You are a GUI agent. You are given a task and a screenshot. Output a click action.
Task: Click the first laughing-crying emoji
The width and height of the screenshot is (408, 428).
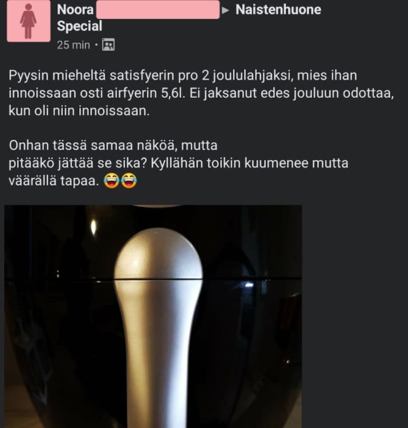(111, 181)
